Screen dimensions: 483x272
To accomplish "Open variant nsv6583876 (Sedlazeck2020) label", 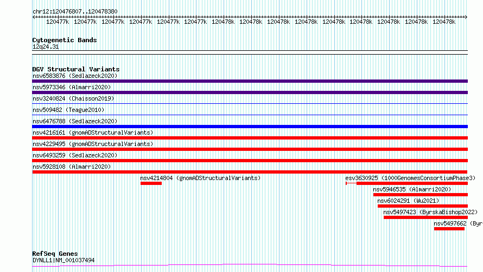I will (x=75, y=76).
